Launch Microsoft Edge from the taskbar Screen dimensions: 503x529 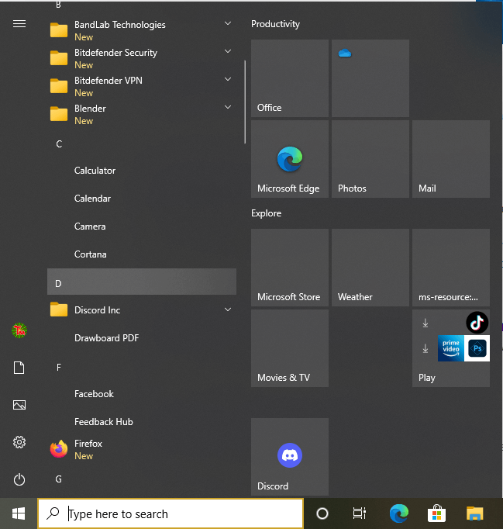(399, 513)
